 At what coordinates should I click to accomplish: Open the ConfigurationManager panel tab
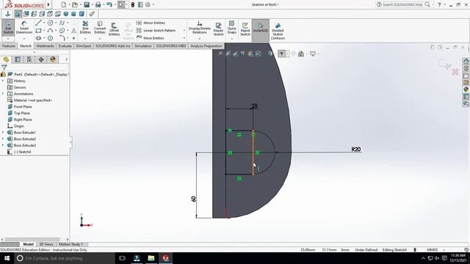click(29, 59)
